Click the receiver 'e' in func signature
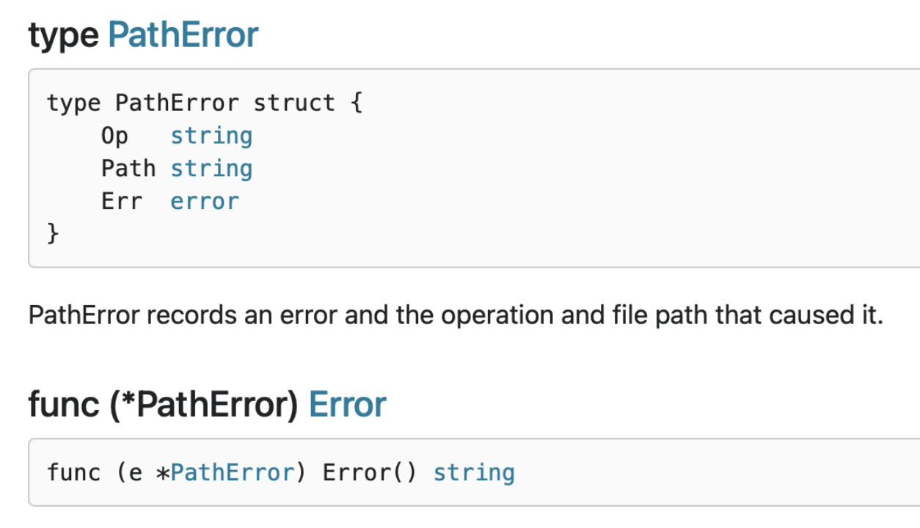 [x=135, y=472]
